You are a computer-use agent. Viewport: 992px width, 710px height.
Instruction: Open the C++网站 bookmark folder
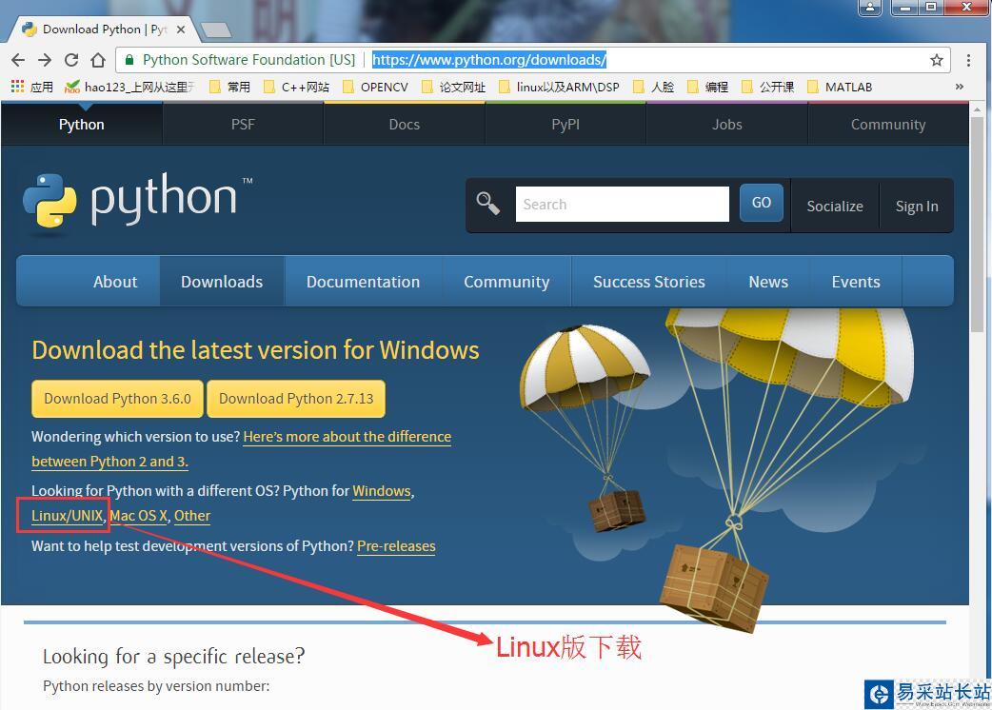[x=297, y=87]
